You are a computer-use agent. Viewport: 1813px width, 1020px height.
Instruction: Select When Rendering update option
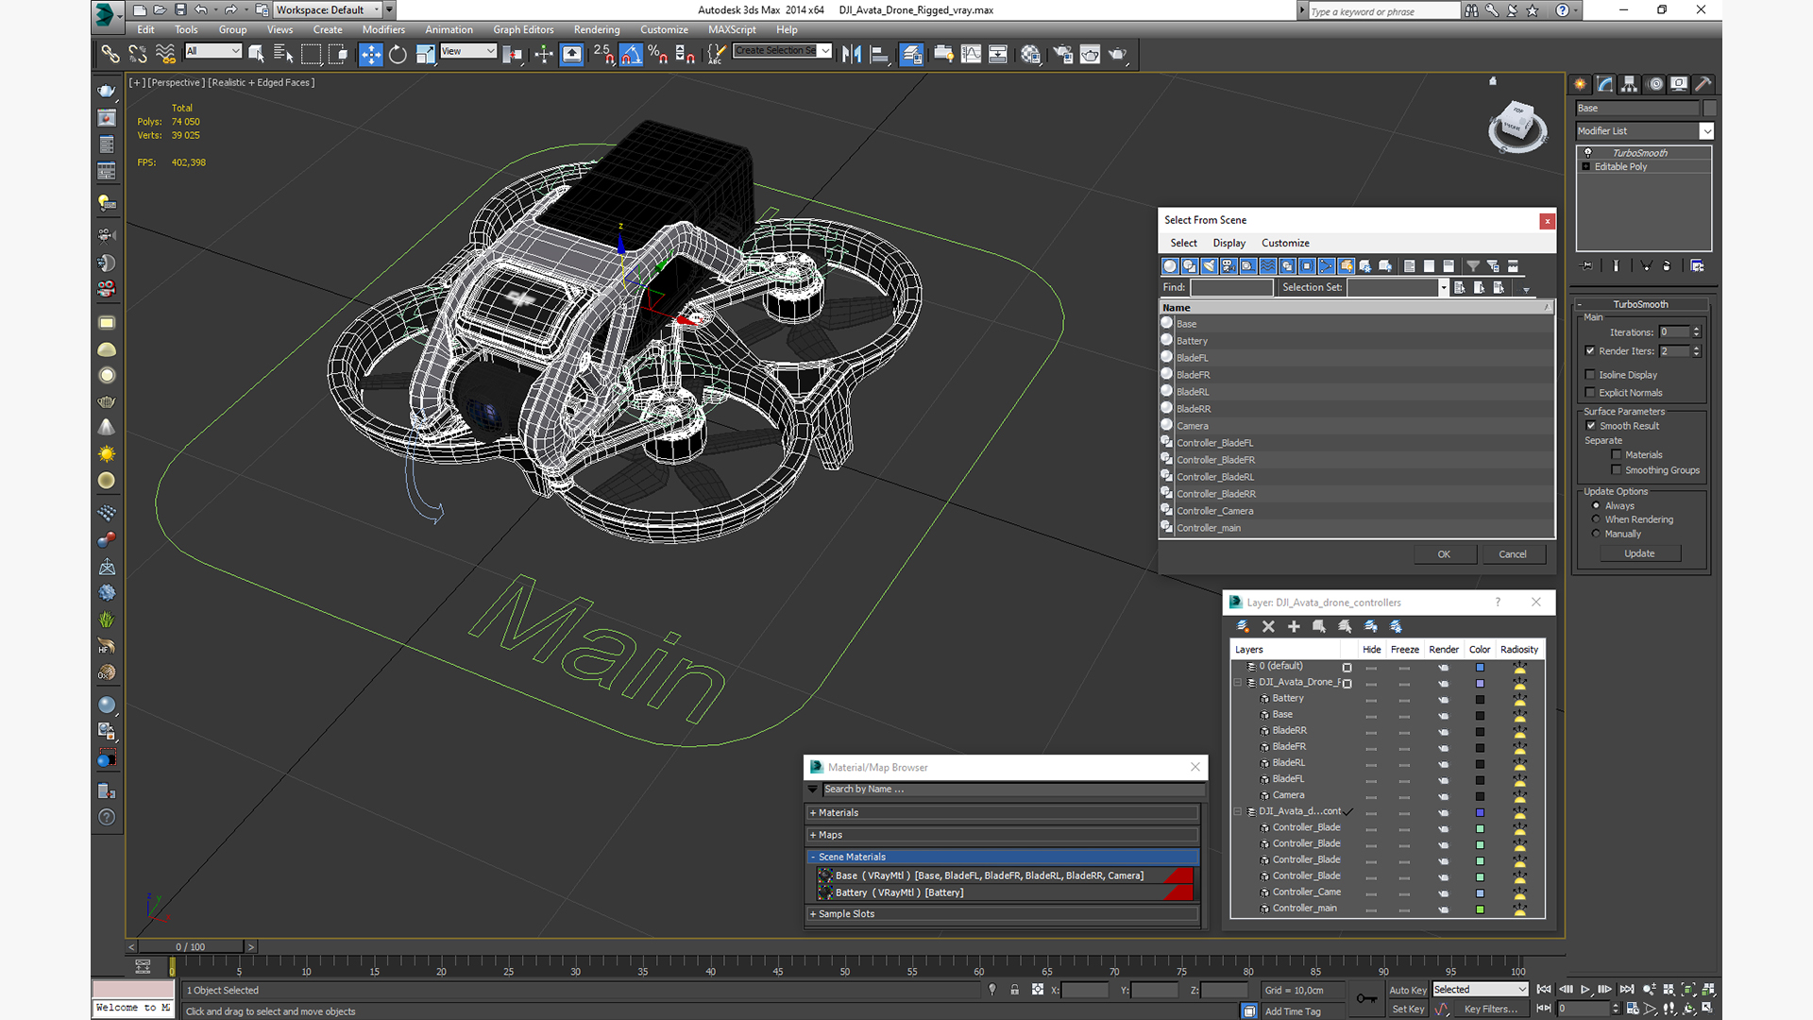(1596, 519)
